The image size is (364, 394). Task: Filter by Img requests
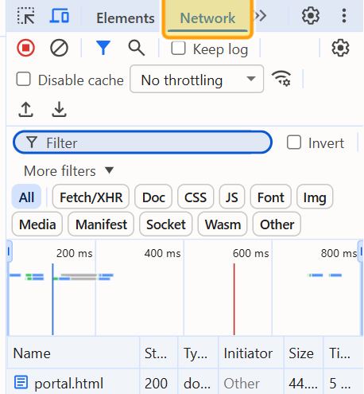point(315,197)
